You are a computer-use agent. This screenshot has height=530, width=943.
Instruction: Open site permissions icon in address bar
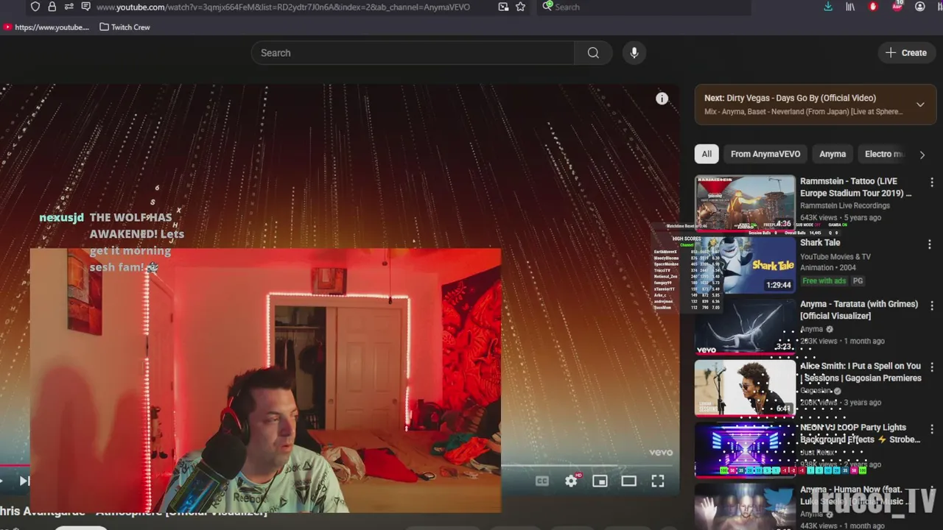[x=69, y=7]
